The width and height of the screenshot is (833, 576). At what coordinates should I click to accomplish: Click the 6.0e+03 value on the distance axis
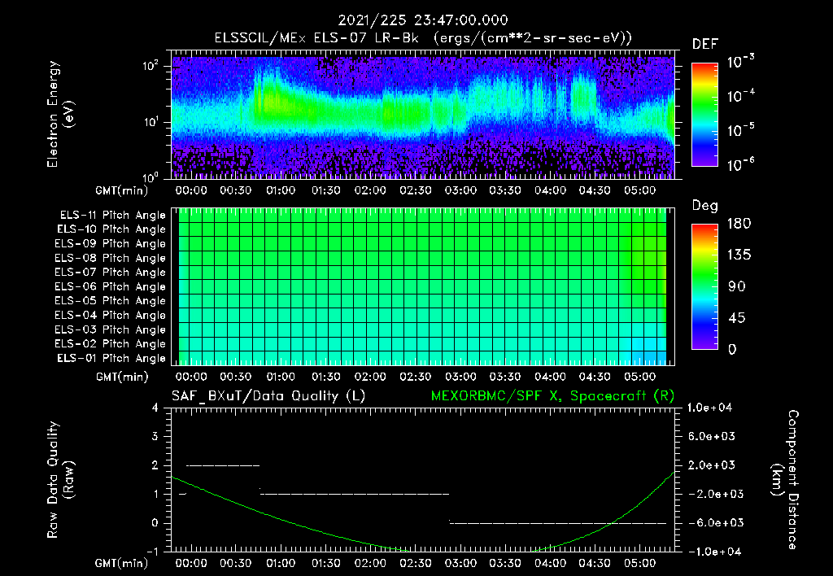click(x=712, y=436)
